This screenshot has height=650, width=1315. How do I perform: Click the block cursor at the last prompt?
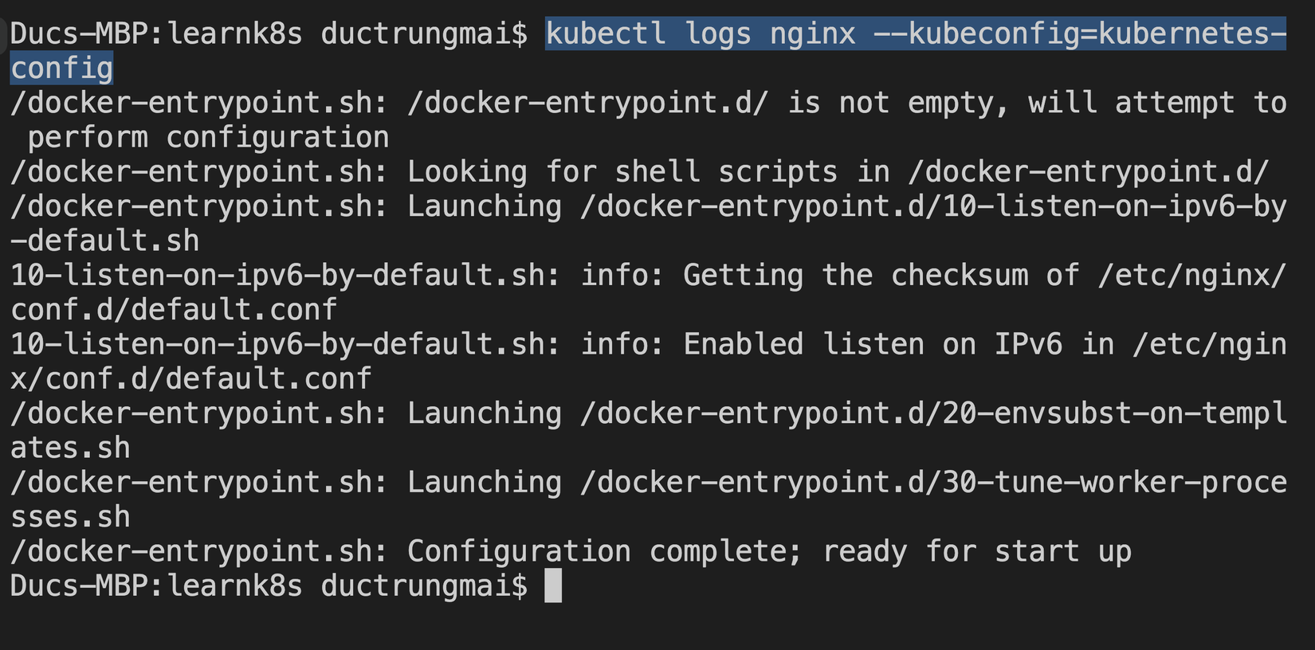pos(553,586)
